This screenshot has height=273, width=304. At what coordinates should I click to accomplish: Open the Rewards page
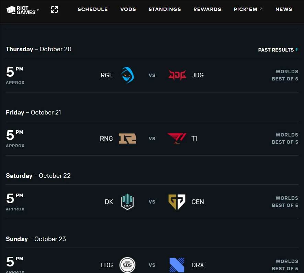[207, 9]
